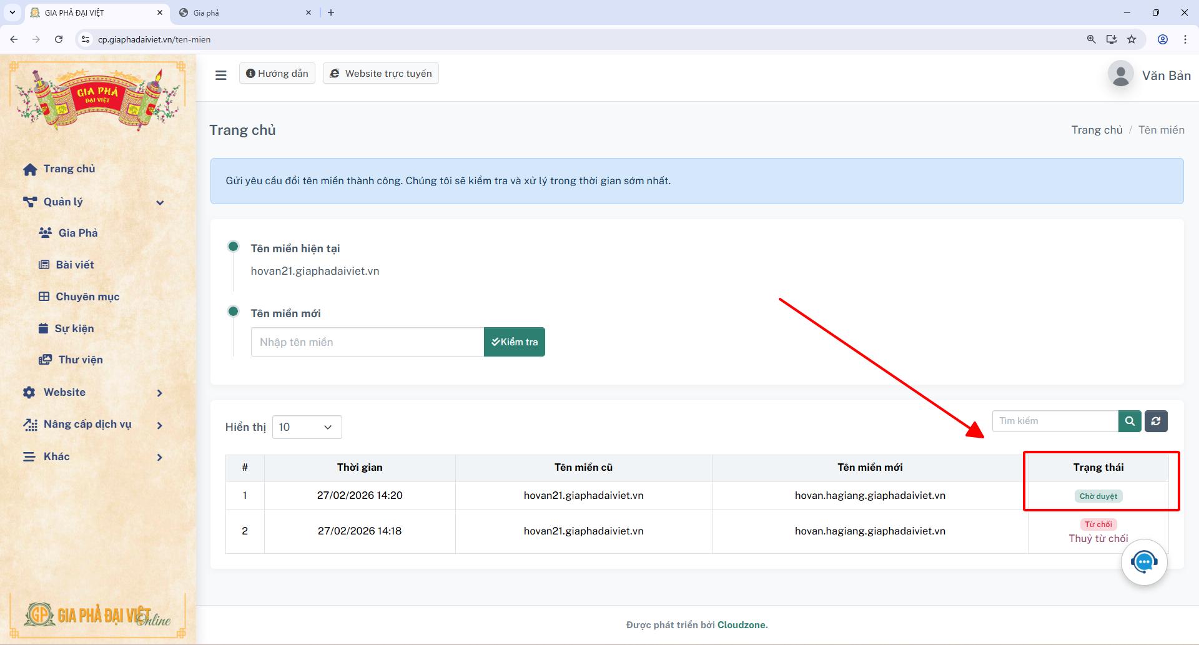
Task: Open the Hiển thị entries dropdown
Action: [305, 427]
